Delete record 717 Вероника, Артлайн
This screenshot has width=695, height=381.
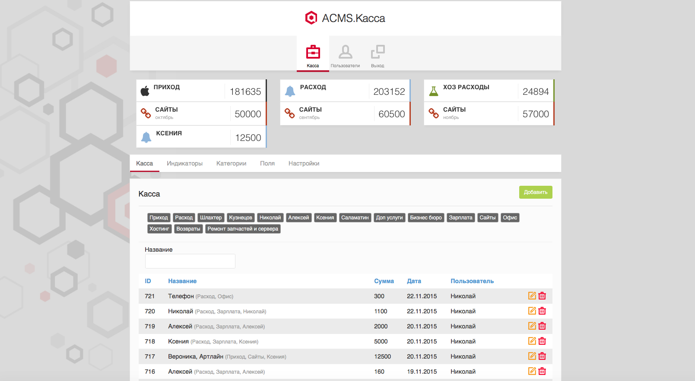coord(542,356)
